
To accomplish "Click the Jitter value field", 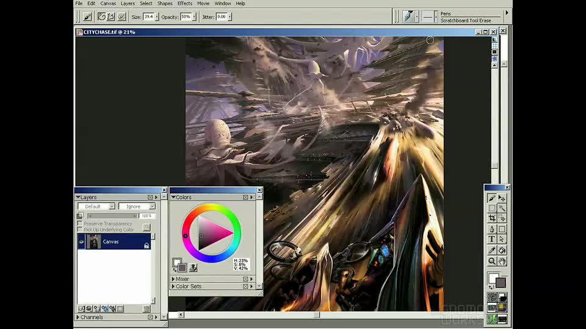I will (222, 17).
